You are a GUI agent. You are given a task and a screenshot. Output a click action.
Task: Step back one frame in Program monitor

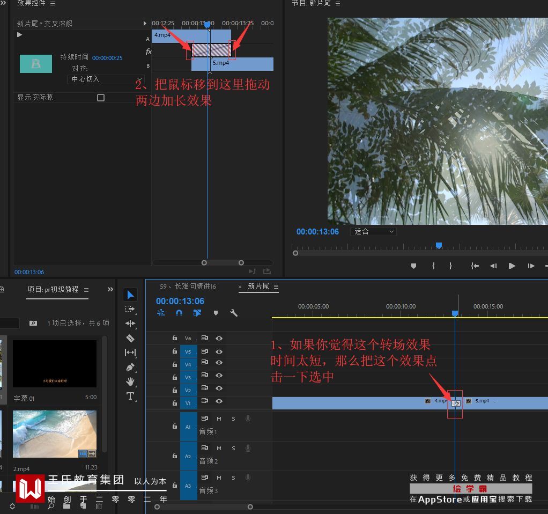pos(493,266)
